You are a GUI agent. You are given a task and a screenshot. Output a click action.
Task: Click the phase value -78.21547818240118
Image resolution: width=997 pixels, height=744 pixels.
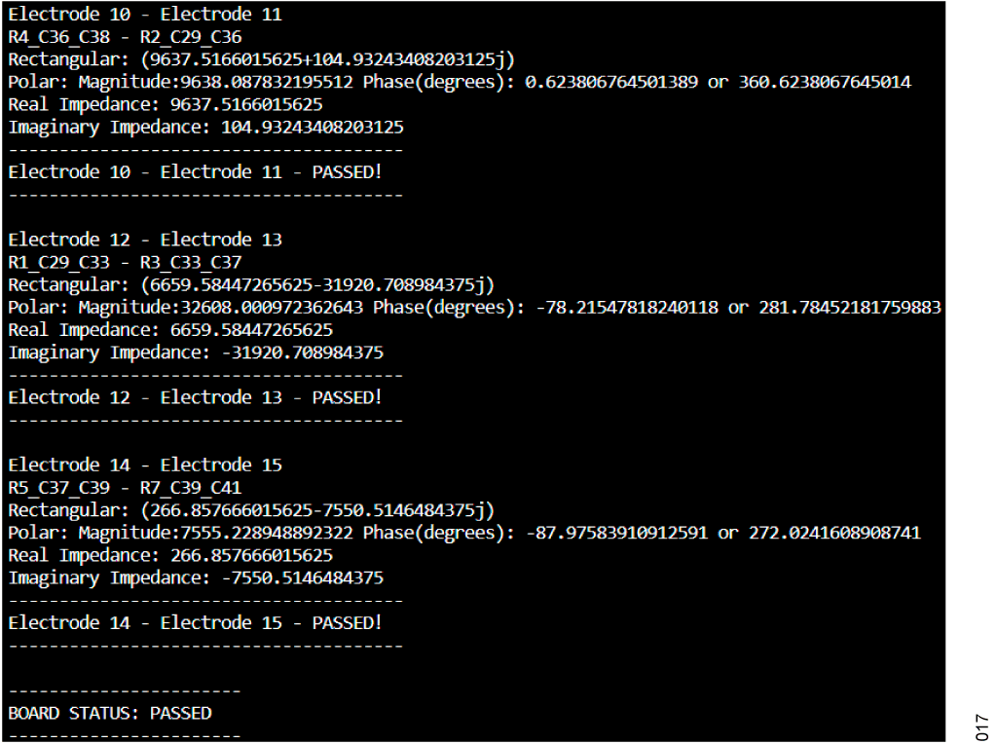(627, 307)
